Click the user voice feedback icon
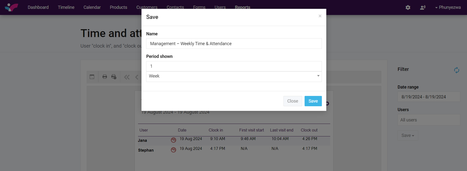Image resolution: width=467 pixels, height=171 pixels. click(x=422, y=8)
